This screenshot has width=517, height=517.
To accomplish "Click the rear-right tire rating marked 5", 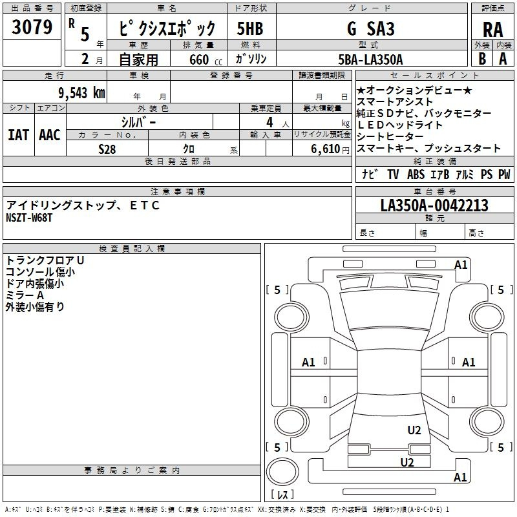I will click(x=501, y=447).
